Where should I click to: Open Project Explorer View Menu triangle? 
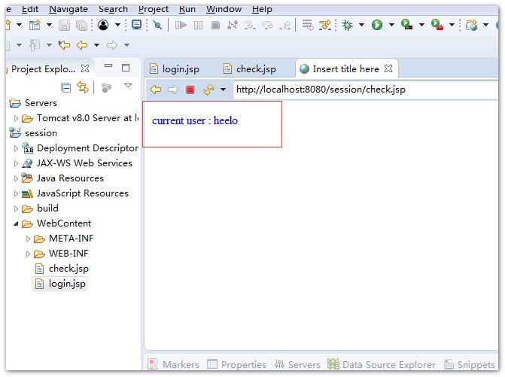[128, 86]
